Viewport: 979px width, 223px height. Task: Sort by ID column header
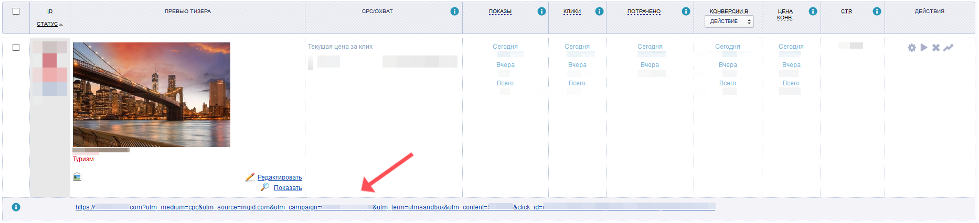[x=50, y=12]
